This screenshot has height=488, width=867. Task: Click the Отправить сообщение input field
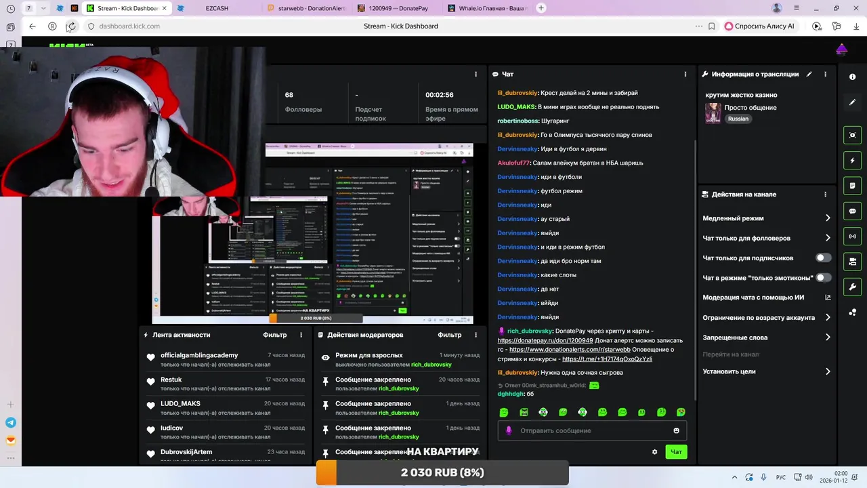592,430
